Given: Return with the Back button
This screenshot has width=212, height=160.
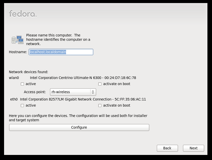Looking at the screenshot, I should coord(167,148).
